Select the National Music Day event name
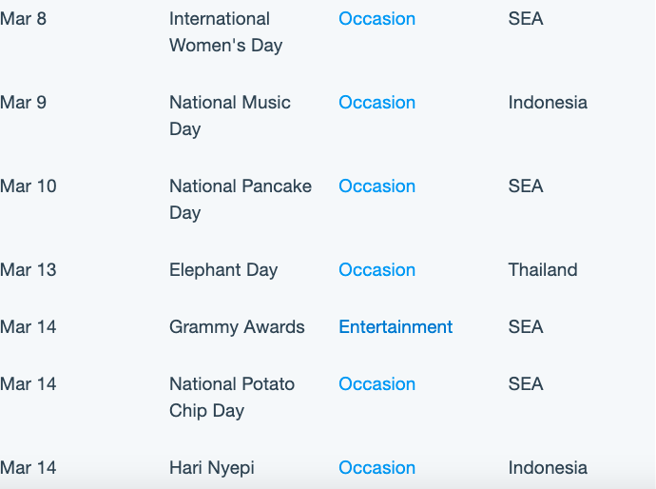 point(230,116)
